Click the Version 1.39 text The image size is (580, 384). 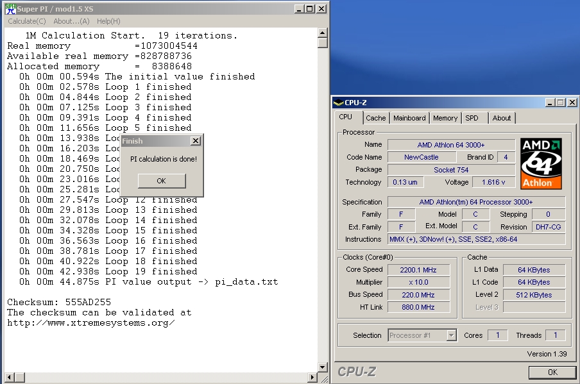[x=547, y=354]
